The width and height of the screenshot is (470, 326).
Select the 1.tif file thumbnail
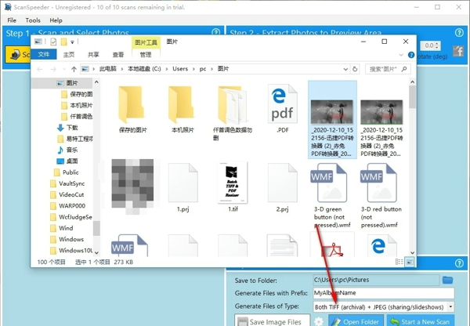point(233,183)
